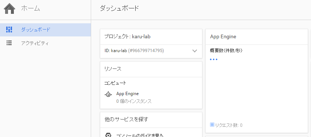Click the dashboard grid icon in sidebar
The height and width of the screenshot is (137, 311).
pyautogui.click(x=9, y=30)
